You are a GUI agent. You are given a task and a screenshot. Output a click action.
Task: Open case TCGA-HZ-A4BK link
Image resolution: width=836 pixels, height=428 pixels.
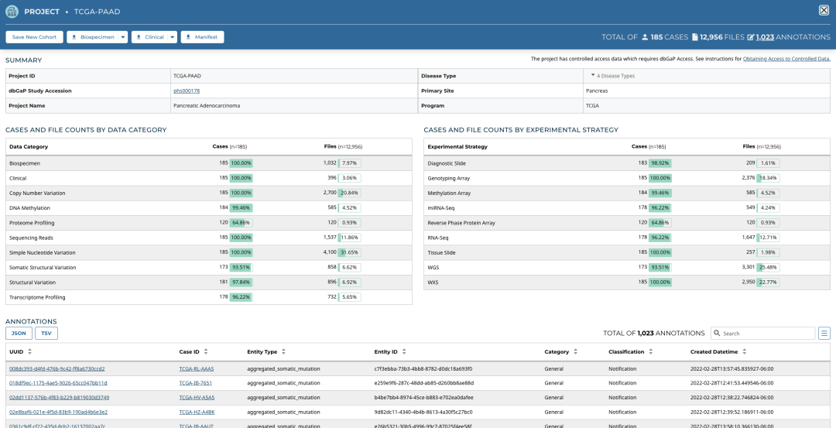pyautogui.click(x=197, y=412)
